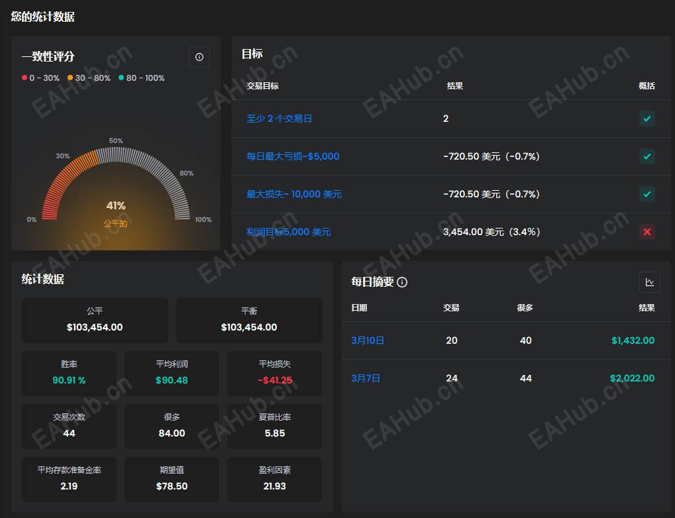675x518 pixels.
Task: Click green checkmark for 至少 2 个交易日
Action: click(647, 119)
